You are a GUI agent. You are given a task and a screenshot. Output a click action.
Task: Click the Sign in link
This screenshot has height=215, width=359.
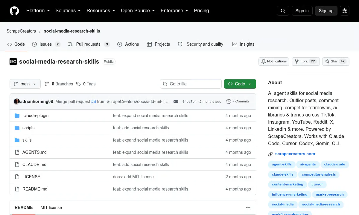click(x=302, y=11)
